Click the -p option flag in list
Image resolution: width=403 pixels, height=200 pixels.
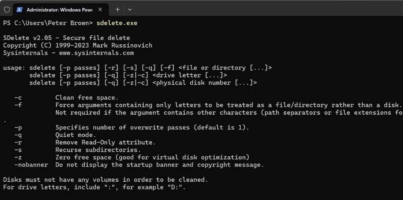(x=18, y=128)
